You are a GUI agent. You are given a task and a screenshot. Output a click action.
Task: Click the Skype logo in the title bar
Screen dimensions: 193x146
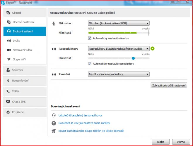click(3, 3)
